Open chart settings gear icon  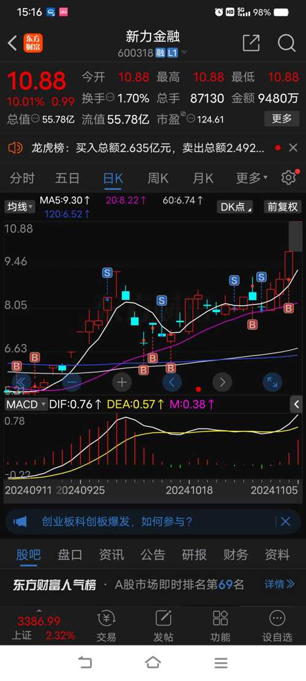289,178
